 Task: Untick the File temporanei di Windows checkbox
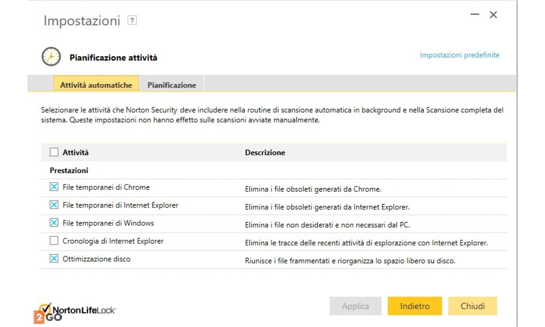pos(54,223)
